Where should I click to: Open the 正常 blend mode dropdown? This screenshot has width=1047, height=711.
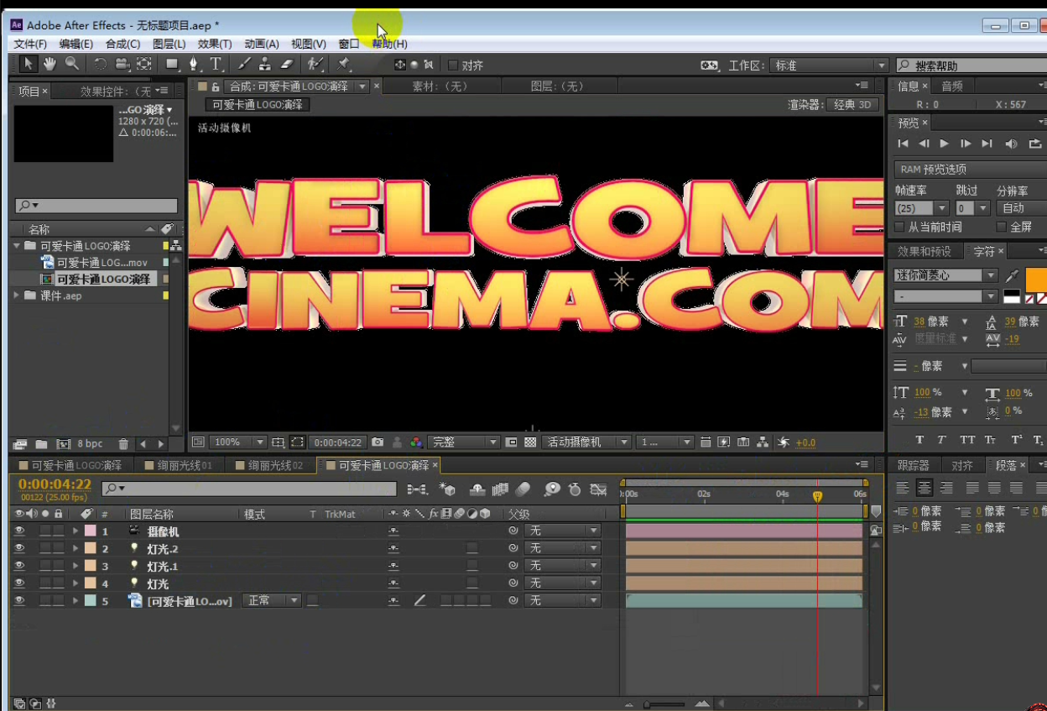tap(272, 600)
